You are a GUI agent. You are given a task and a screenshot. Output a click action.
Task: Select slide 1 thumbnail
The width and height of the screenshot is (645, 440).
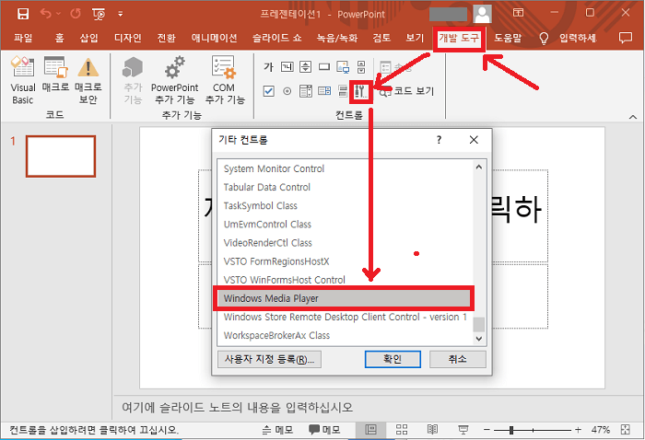(x=61, y=156)
